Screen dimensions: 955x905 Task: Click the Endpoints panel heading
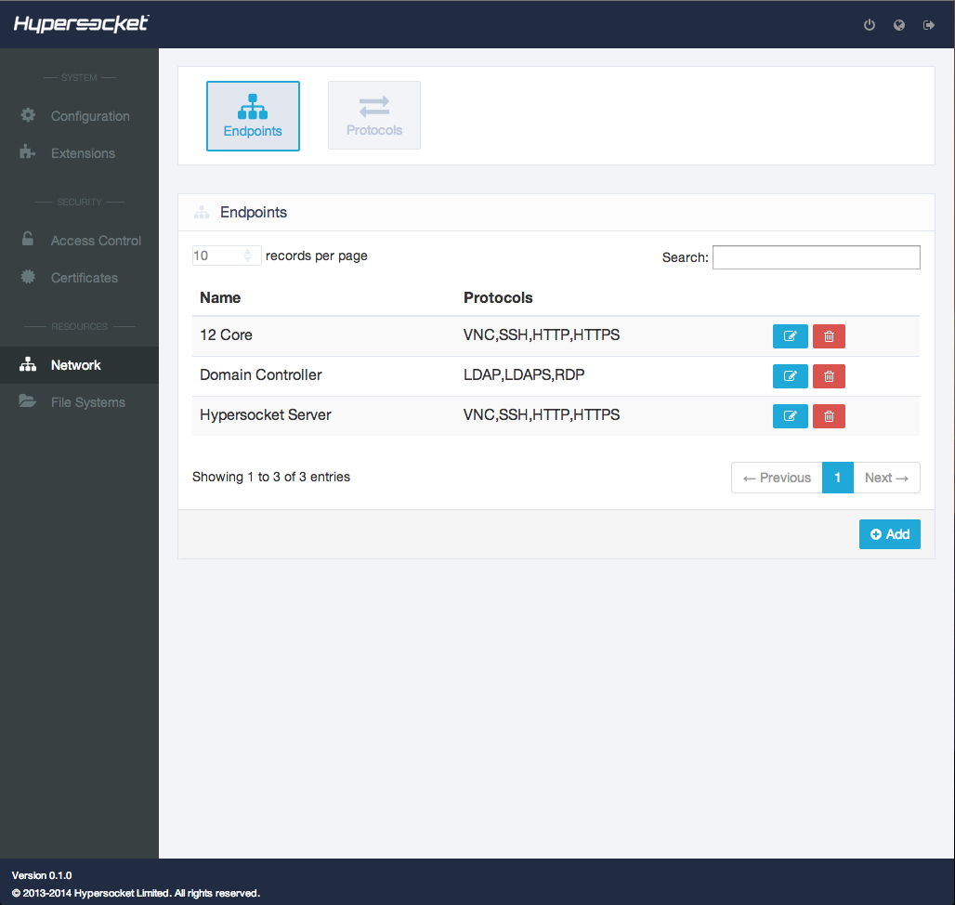254,212
